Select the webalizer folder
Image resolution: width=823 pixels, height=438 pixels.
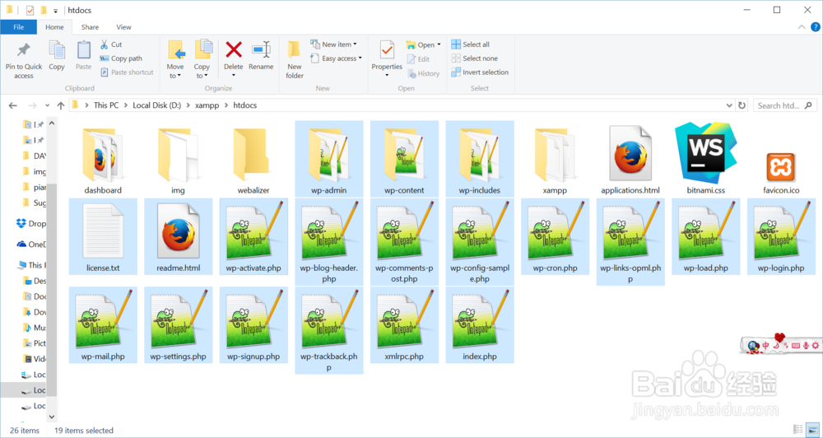coord(253,159)
